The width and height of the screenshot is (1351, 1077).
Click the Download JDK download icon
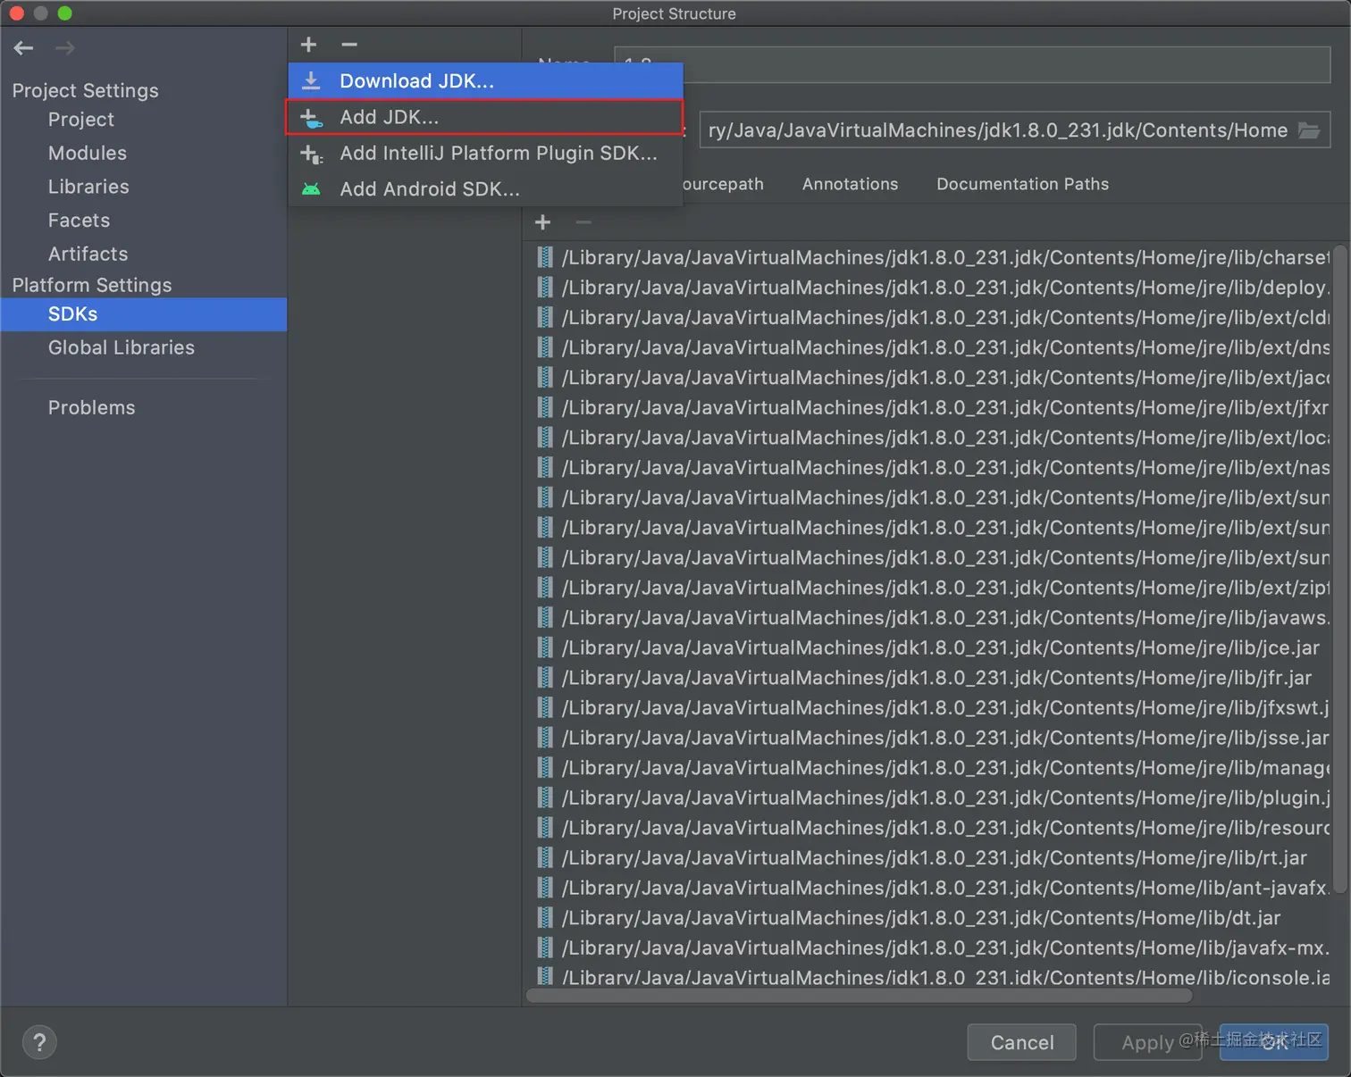(311, 81)
